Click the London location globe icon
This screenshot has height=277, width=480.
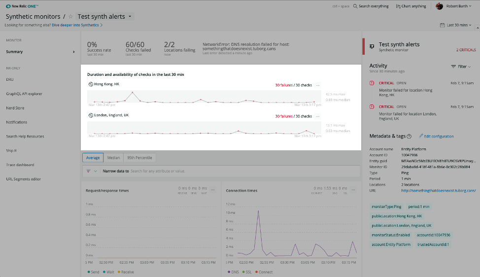pos(91,115)
